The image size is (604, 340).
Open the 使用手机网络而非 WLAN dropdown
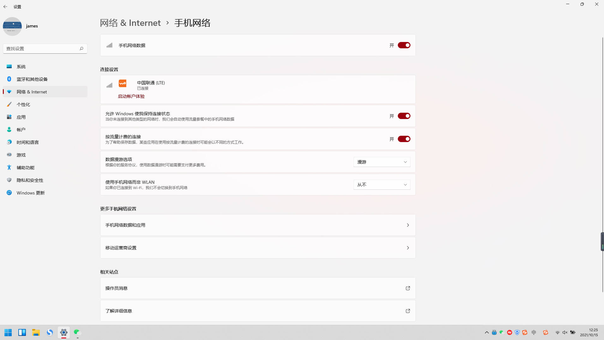point(382,184)
